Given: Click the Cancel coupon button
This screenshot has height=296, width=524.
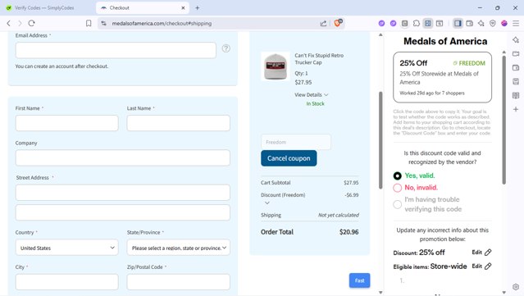Looking at the screenshot, I should [x=289, y=158].
